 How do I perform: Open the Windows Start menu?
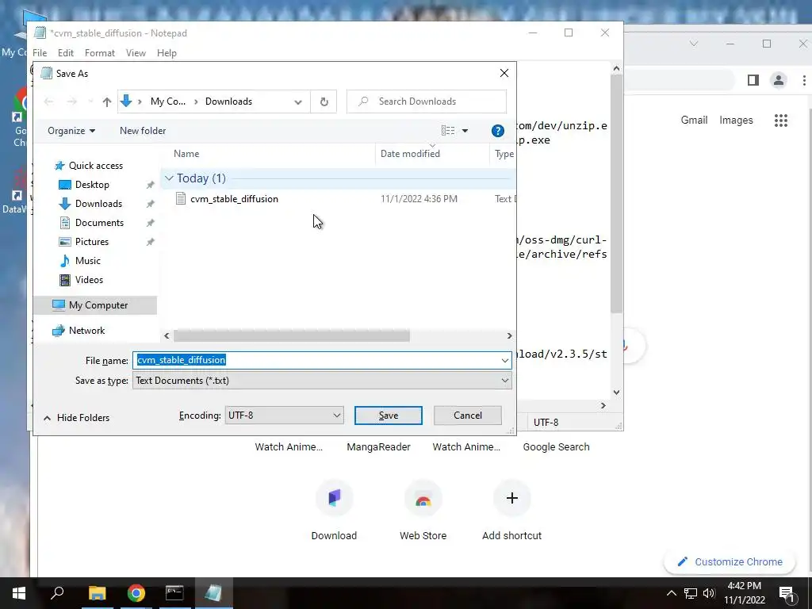tap(19, 593)
